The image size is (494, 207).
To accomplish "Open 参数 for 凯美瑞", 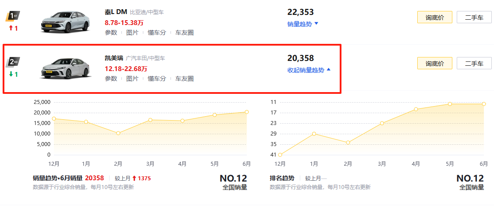I will 111,79.
